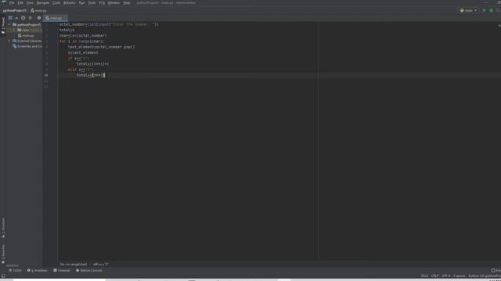501x281 pixels.
Task: Open the Code menu
Action: pyautogui.click(x=56, y=3)
